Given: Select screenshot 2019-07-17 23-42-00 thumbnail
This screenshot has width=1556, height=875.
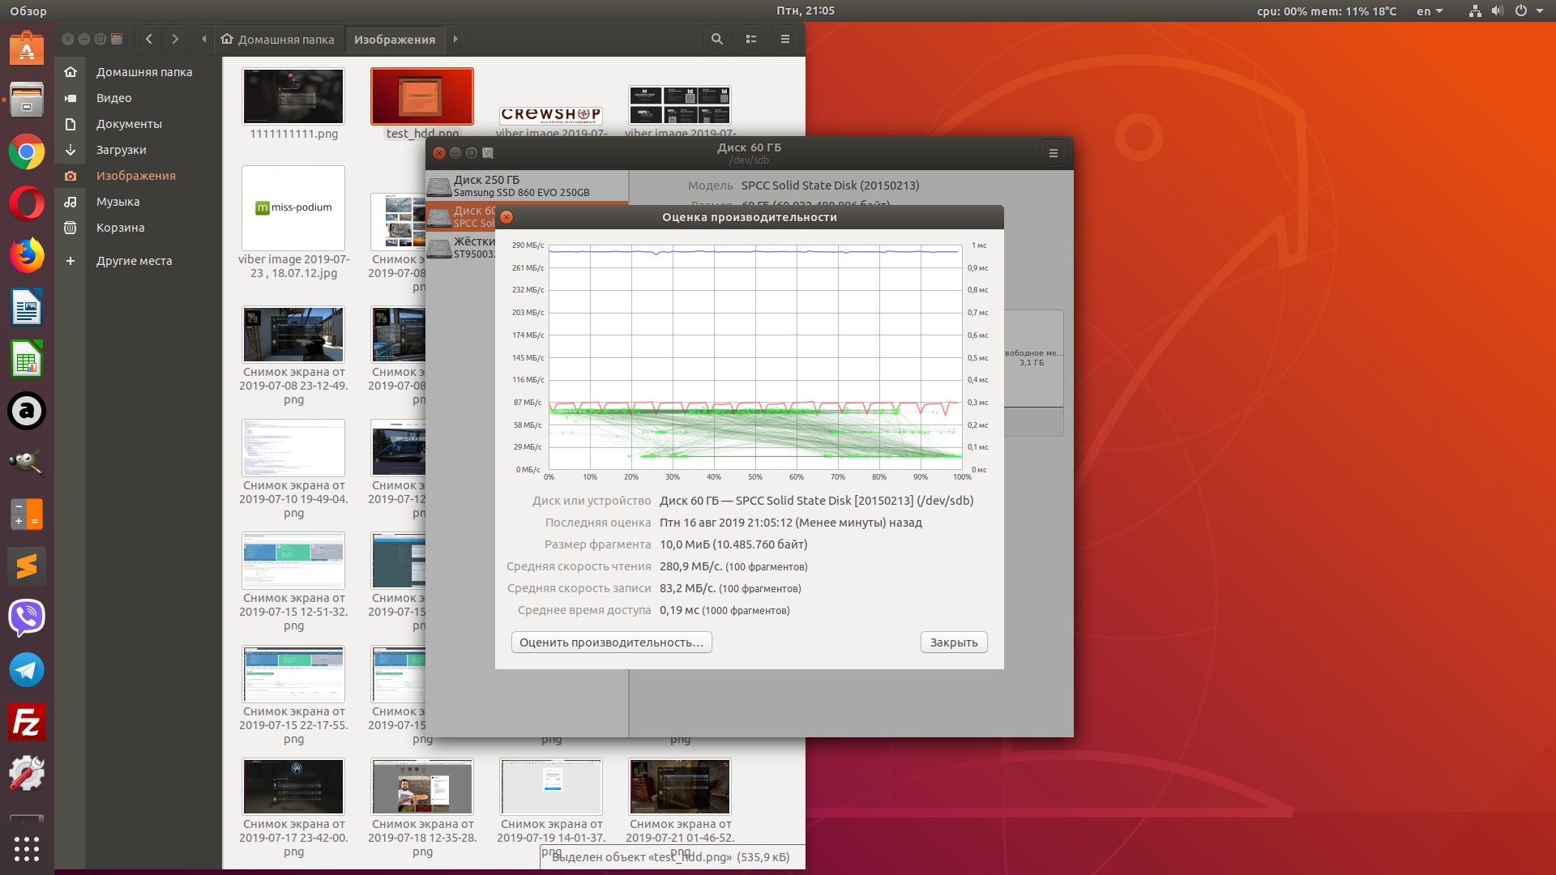Looking at the screenshot, I should click(x=293, y=786).
